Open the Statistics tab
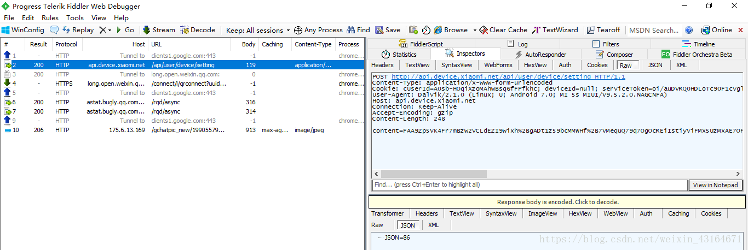Image resolution: width=748 pixels, height=250 pixels. point(399,54)
